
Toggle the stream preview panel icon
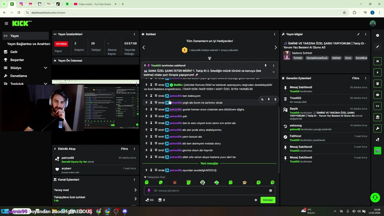377,61
